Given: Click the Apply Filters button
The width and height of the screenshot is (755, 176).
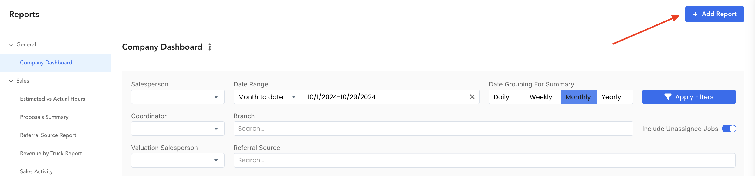Looking at the screenshot, I should click(689, 97).
